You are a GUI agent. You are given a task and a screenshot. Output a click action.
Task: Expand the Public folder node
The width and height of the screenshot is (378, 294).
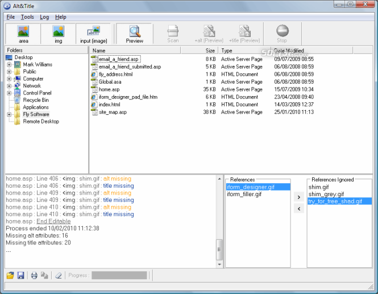[9, 72]
